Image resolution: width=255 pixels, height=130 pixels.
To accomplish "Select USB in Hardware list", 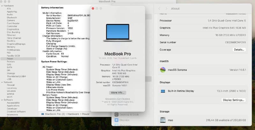I will 9,79.
